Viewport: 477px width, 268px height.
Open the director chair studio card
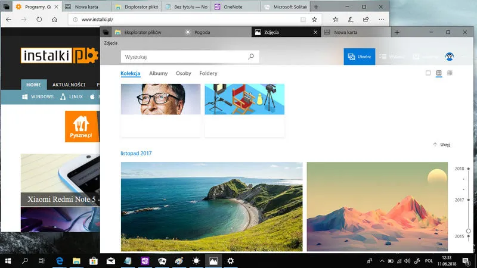point(244,110)
